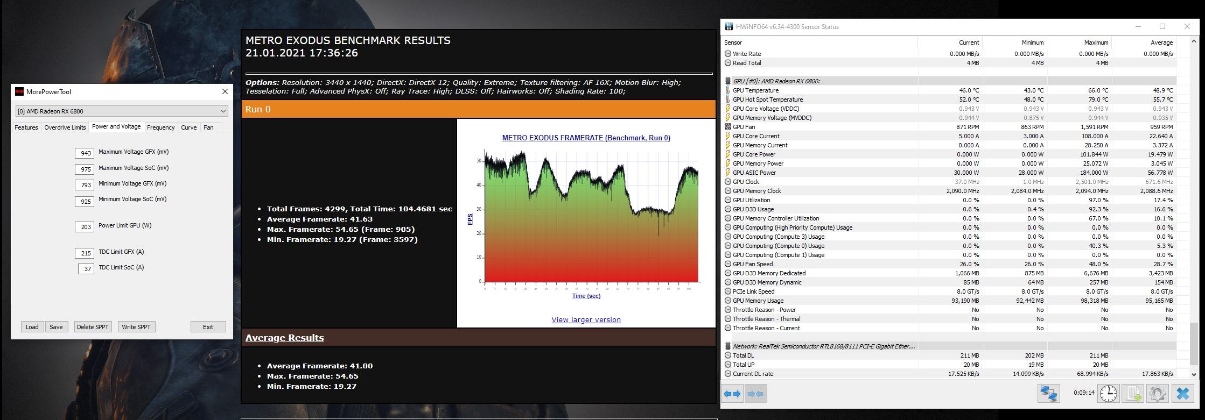Select the GPU D3D Memory Dedicated row
Screen dimensions: 1205x420
tap(949, 273)
